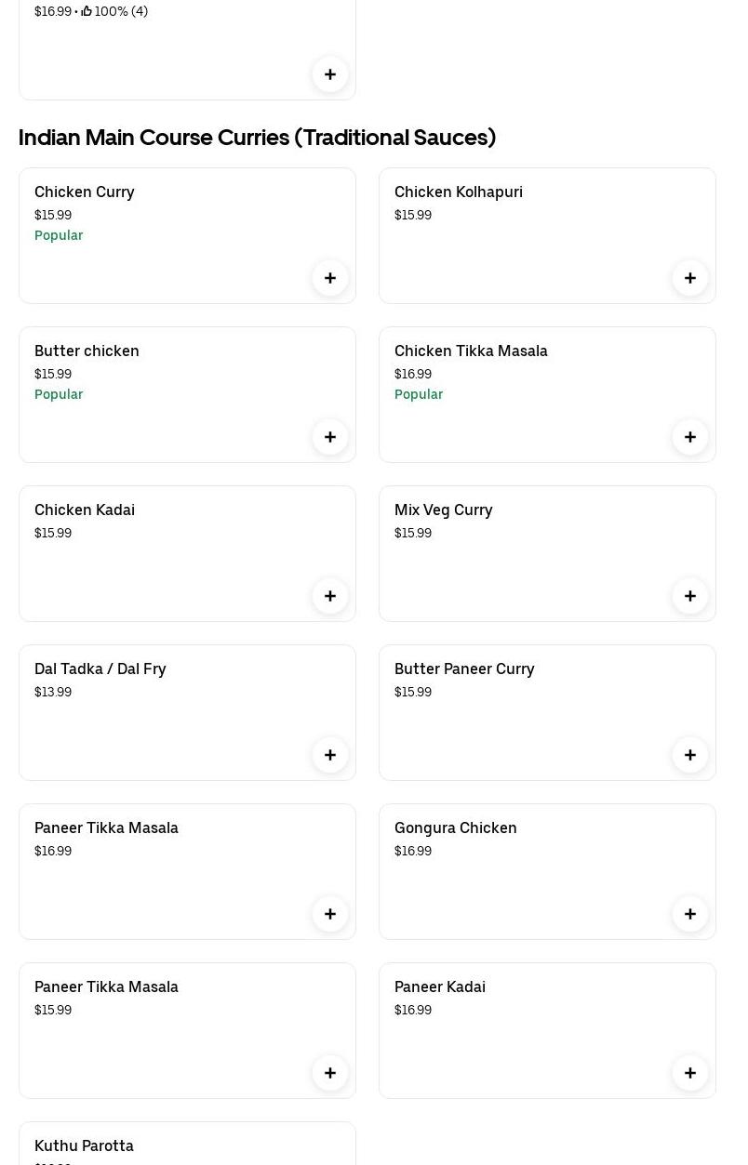Add the $16.99 Paneer Tikka Masala

click(x=330, y=914)
